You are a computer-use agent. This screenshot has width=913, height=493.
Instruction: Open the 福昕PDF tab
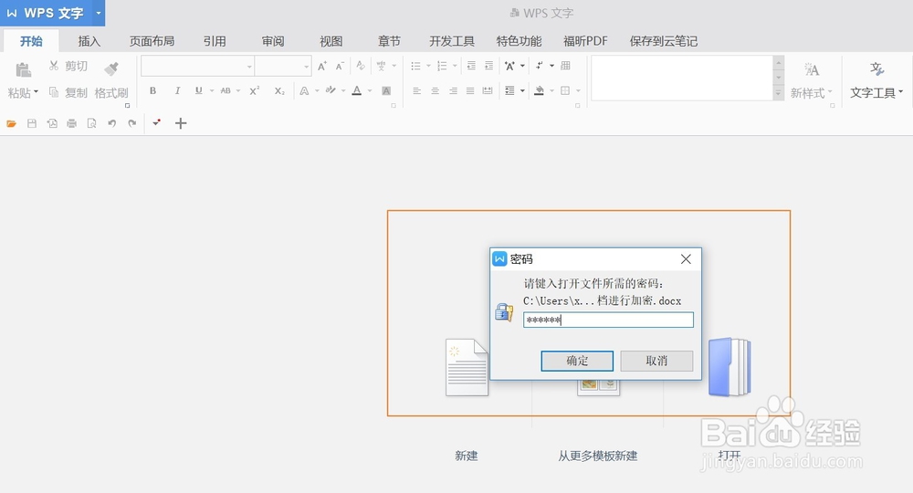pyautogui.click(x=585, y=41)
